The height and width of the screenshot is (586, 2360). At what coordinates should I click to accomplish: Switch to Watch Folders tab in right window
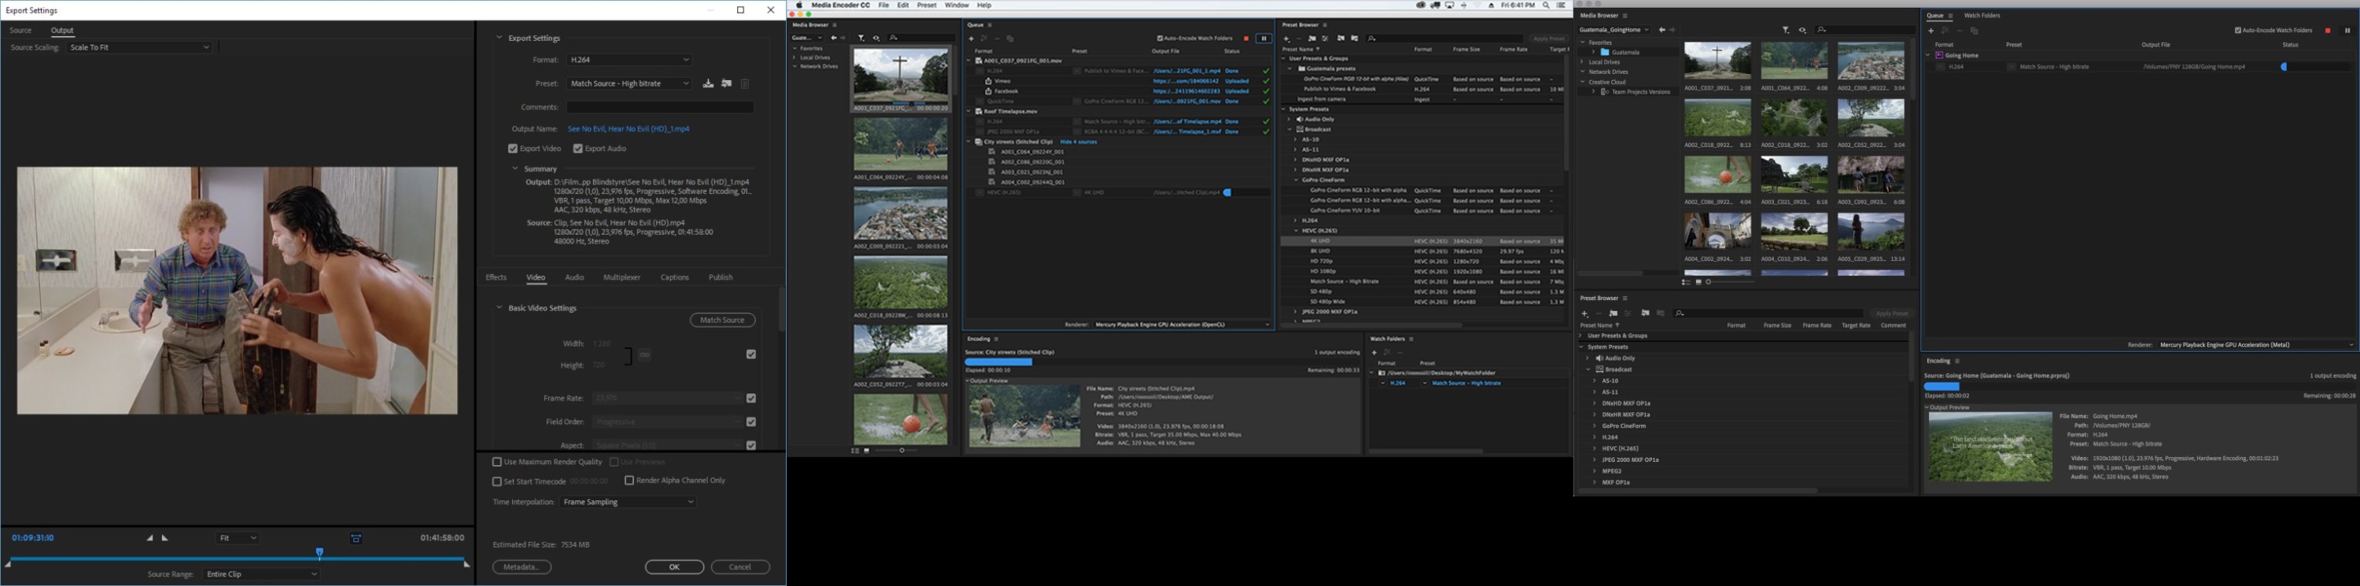[1982, 16]
